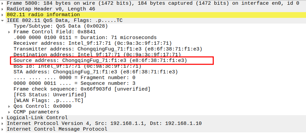306x135 pixels.
Task: Expand the Qos Control 0x0000 item
Action: tap(9, 106)
